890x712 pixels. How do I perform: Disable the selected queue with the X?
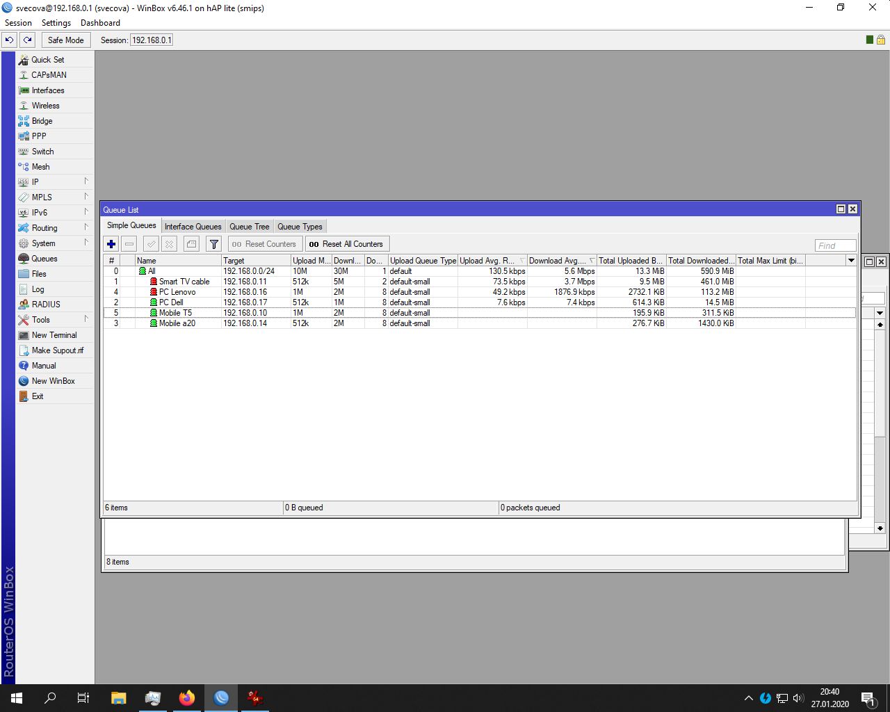coord(170,244)
